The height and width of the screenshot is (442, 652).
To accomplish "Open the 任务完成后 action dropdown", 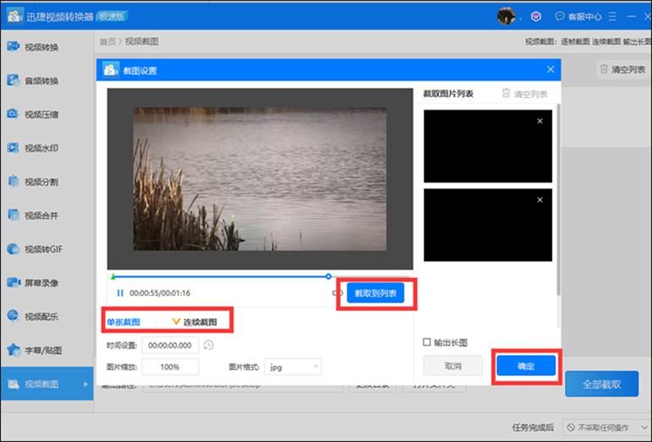I will (x=605, y=428).
